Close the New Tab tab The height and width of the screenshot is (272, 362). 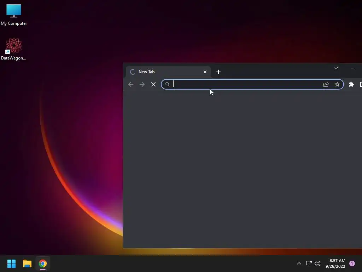[x=205, y=72]
